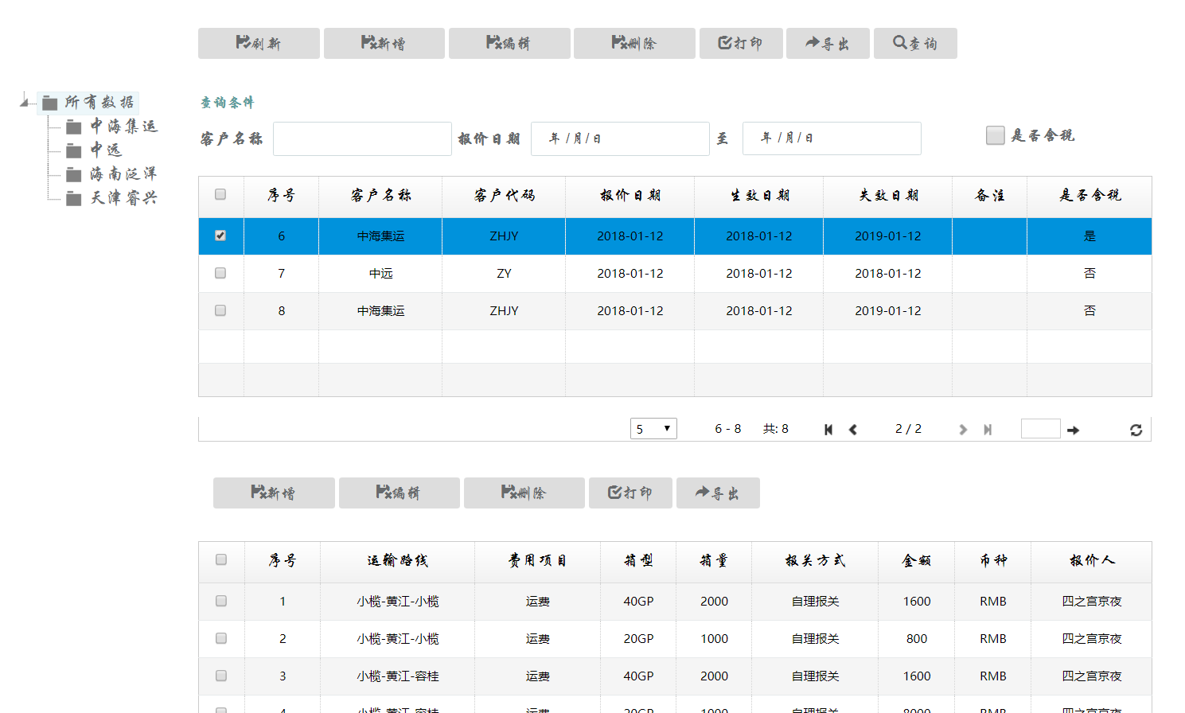Image resolution: width=1185 pixels, height=713 pixels.
Task: Click the 报关方式 column header
Action: click(815, 561)
